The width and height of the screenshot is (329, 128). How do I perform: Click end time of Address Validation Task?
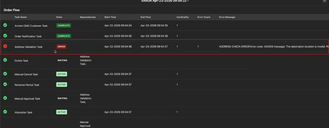pos(154,47)
